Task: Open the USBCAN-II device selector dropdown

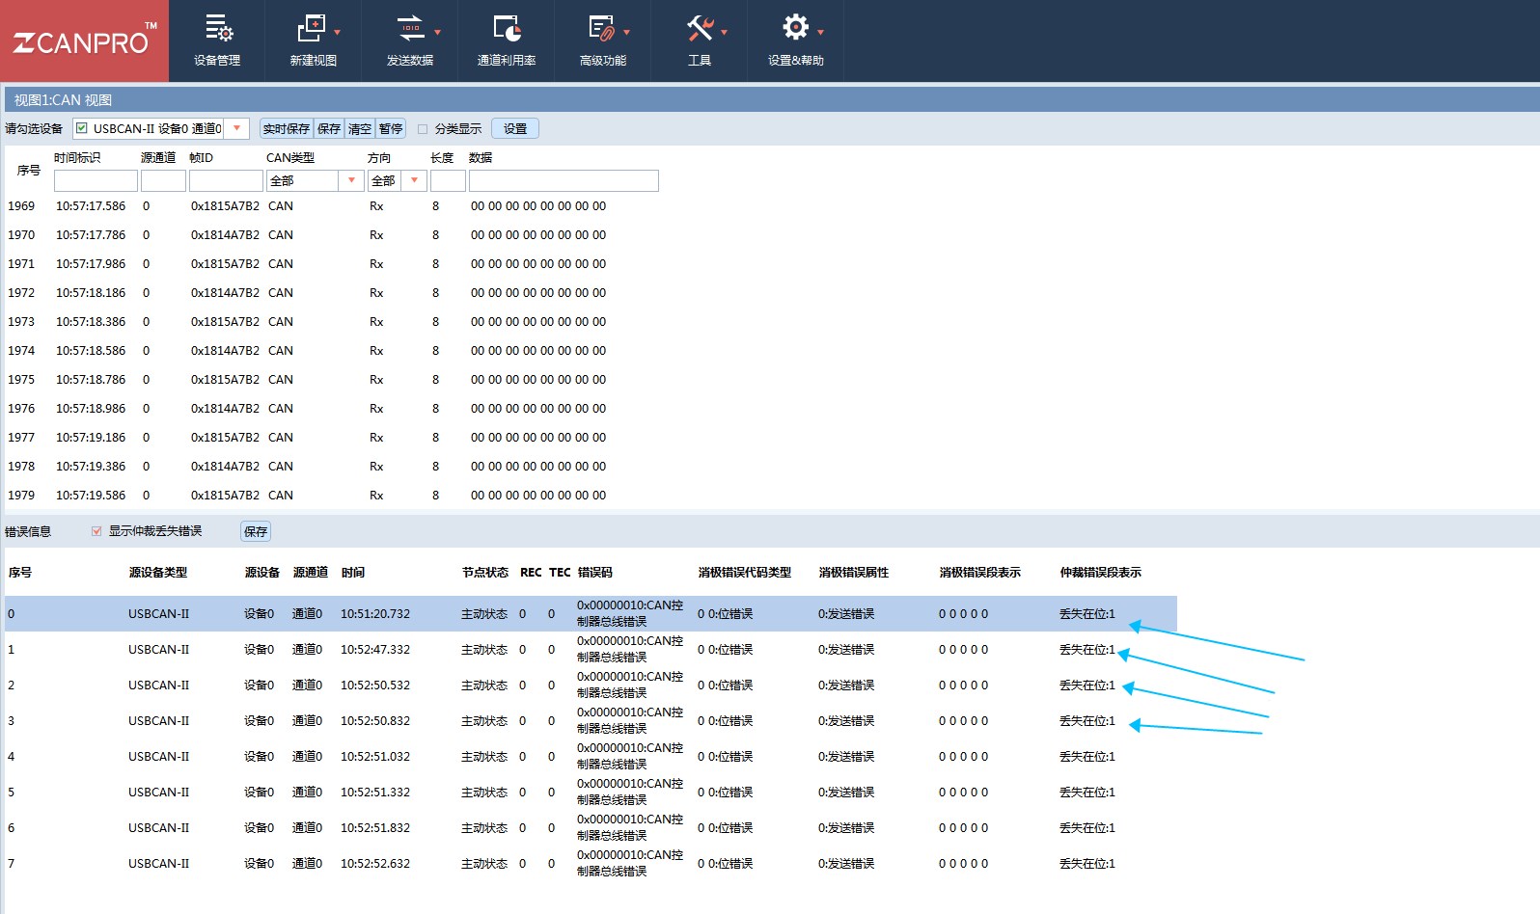Action: click(237, 128)
